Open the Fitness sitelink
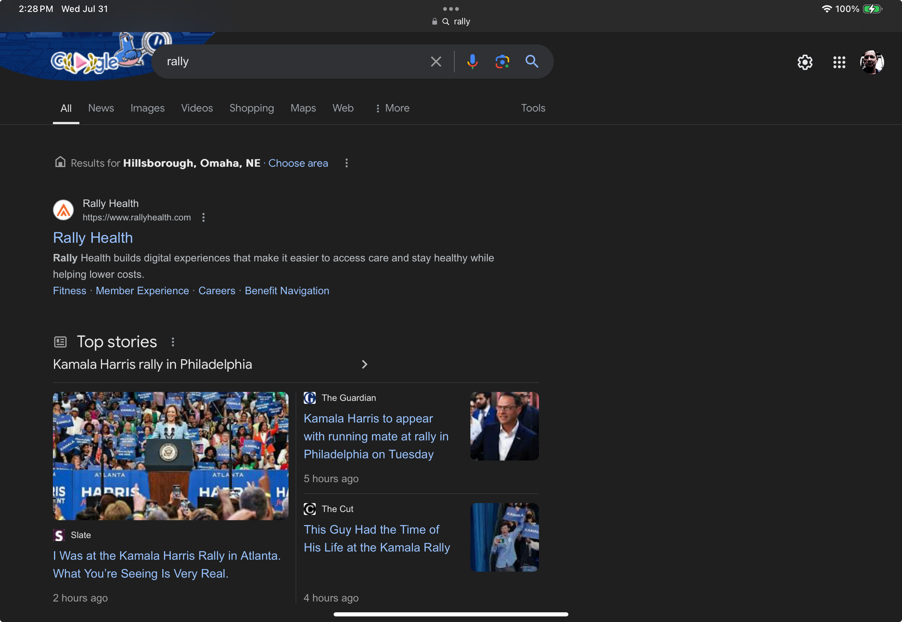902x622 pixels. pyautogui.click(x=69, y=291)
